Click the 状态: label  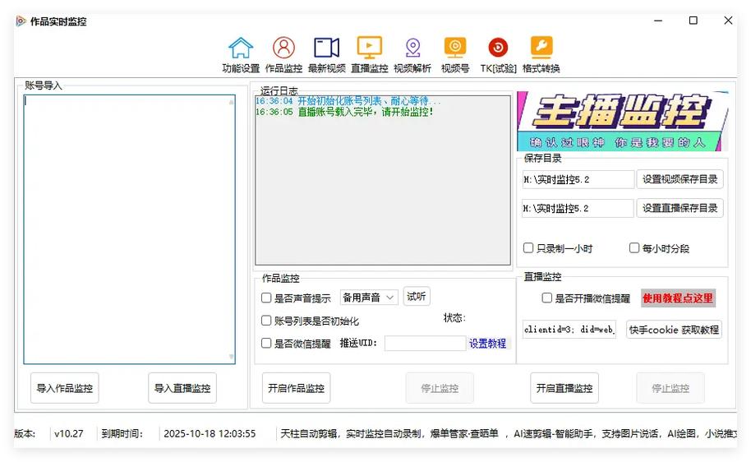click(x=454, y=318)
